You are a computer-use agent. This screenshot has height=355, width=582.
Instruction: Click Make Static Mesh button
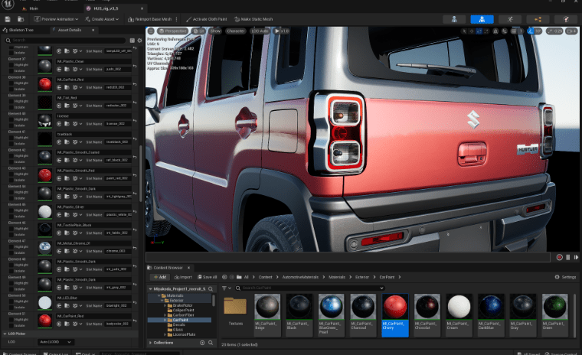[253, 19]
